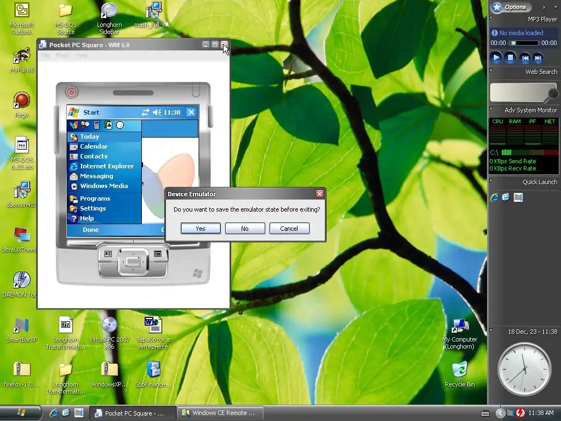The height and width of the screenshot is (421, 561).
Task: Collapse the MP3 Player panel
Action: click(x=491, y=17)
